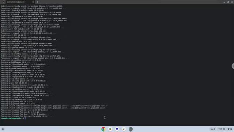Screen dimensions: 234x132
Task: Open calendar via the date in tray
Action: pos(213,129)
